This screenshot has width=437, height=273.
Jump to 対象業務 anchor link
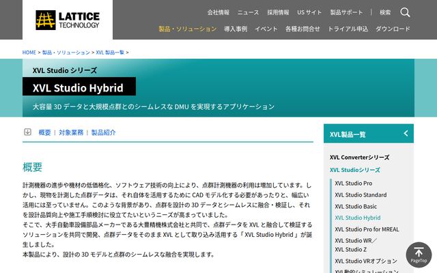pos(71,132)
